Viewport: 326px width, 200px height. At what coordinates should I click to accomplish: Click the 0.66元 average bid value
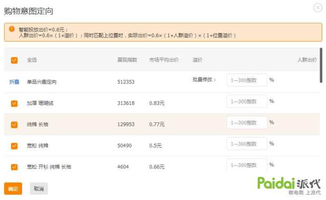click(157, 167)
